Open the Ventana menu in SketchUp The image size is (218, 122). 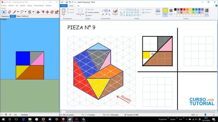tap(48, 5)
